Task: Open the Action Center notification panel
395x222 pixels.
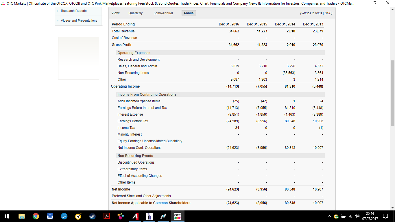Action: coord(385,216)
